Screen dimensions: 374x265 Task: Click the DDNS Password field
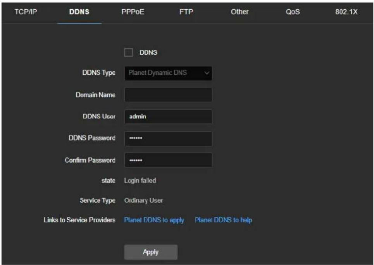pyautogui.click(x=168, y=138)
